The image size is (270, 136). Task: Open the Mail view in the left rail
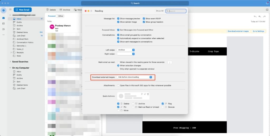point(3,18)
